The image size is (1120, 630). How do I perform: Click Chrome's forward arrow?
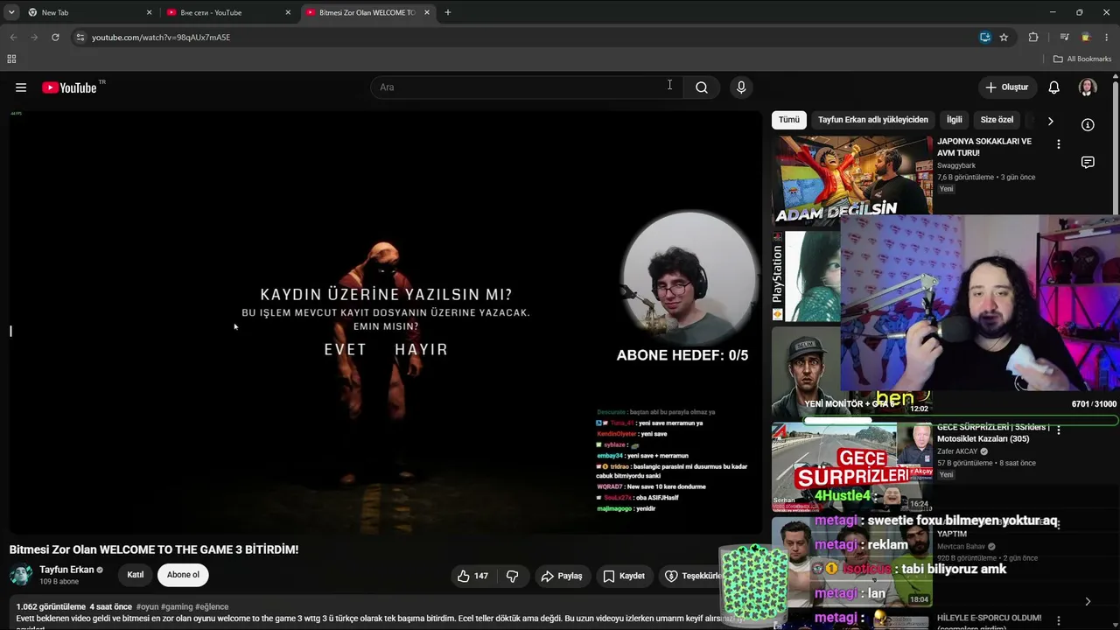click(x=34, y=38)
